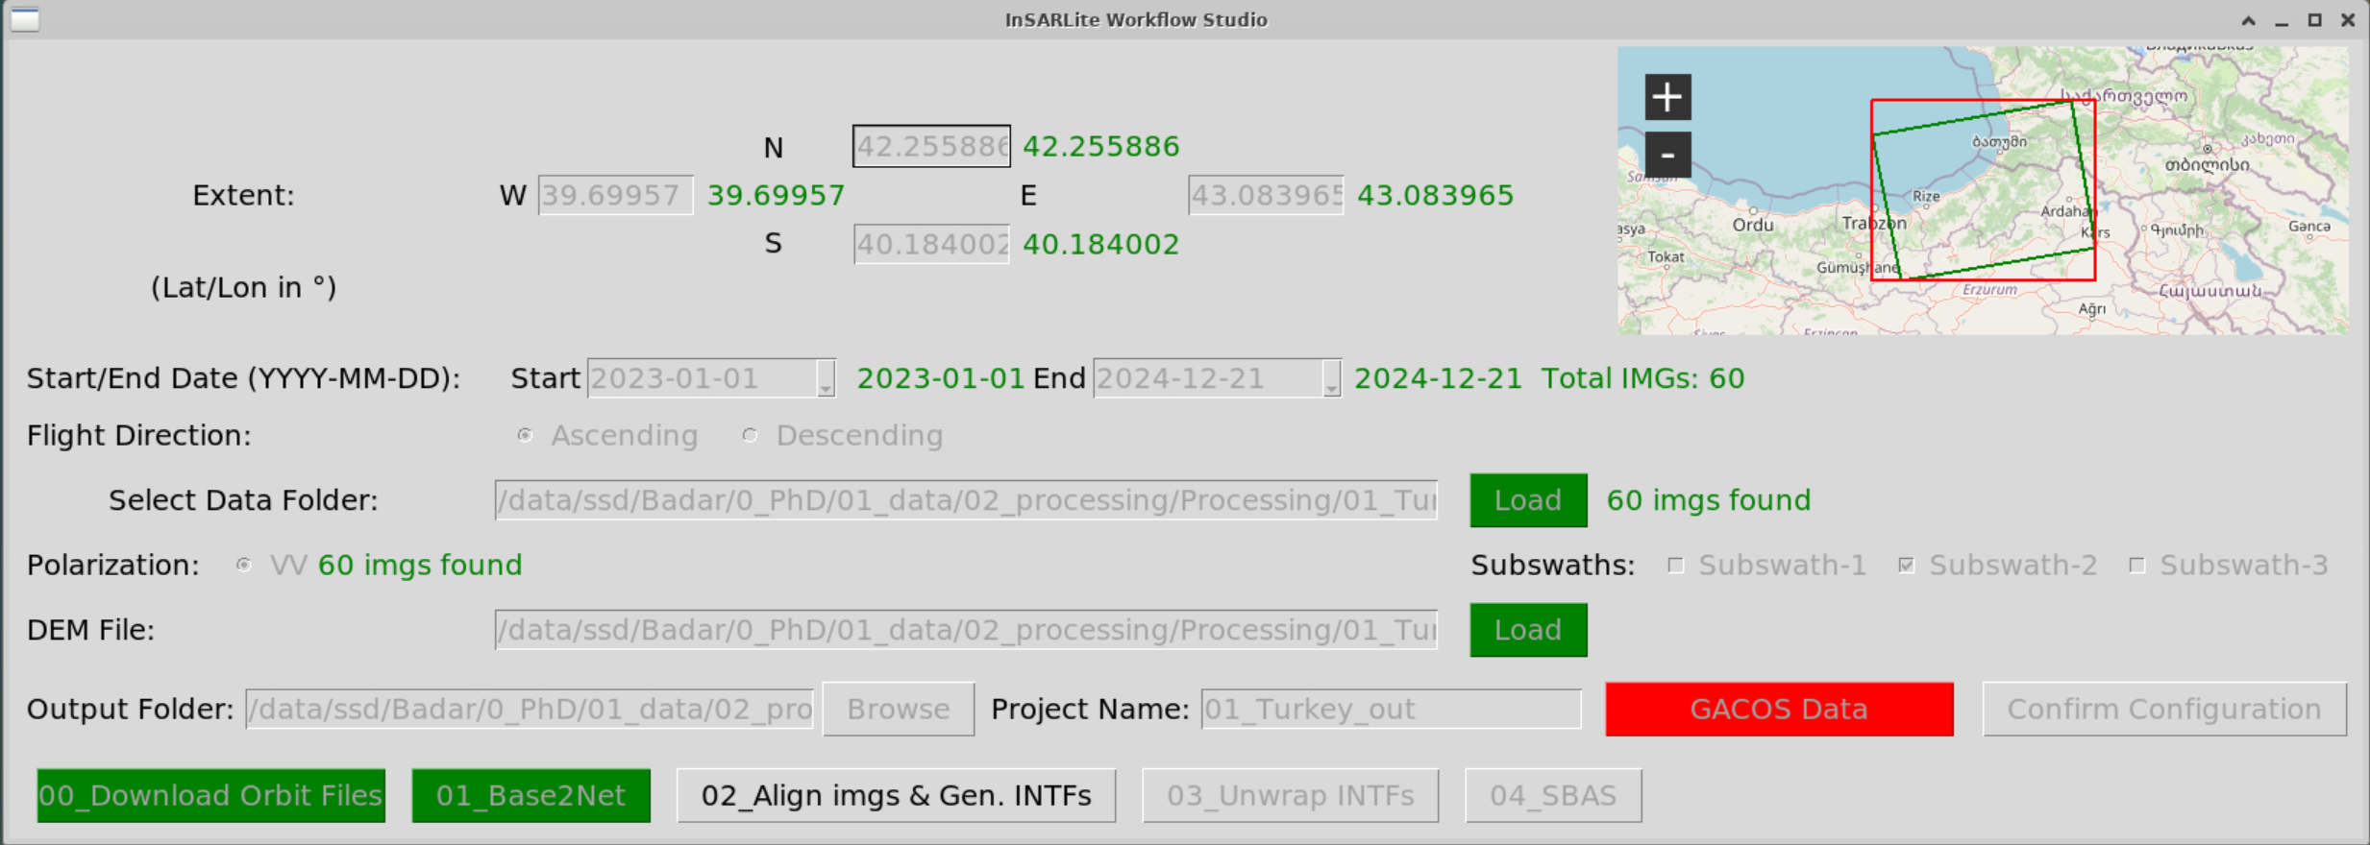
Task: Click the green '42.255886' north value
Action: [x=1100, y=146]
